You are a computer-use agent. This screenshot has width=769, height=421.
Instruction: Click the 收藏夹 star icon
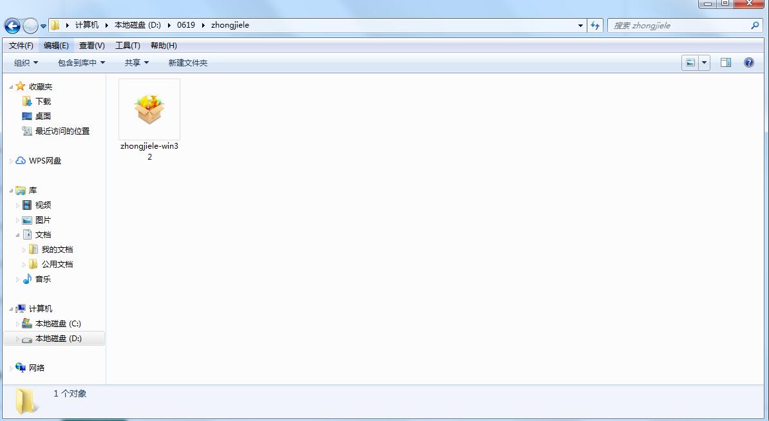tap(20, 86)
